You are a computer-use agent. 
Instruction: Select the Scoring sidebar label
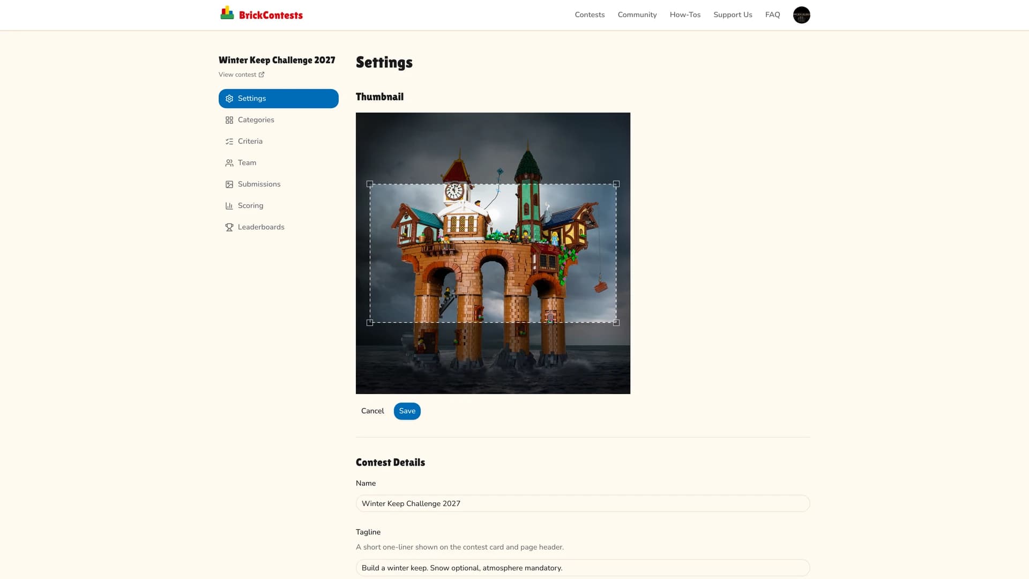coord(251,206)
